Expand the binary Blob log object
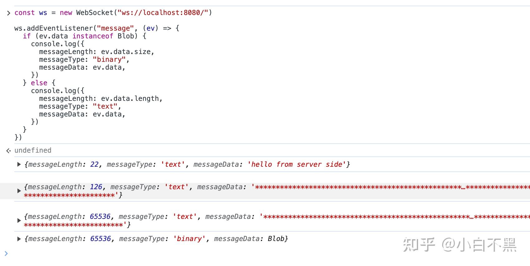Screen dimensions: 530x266 point(19,239)
